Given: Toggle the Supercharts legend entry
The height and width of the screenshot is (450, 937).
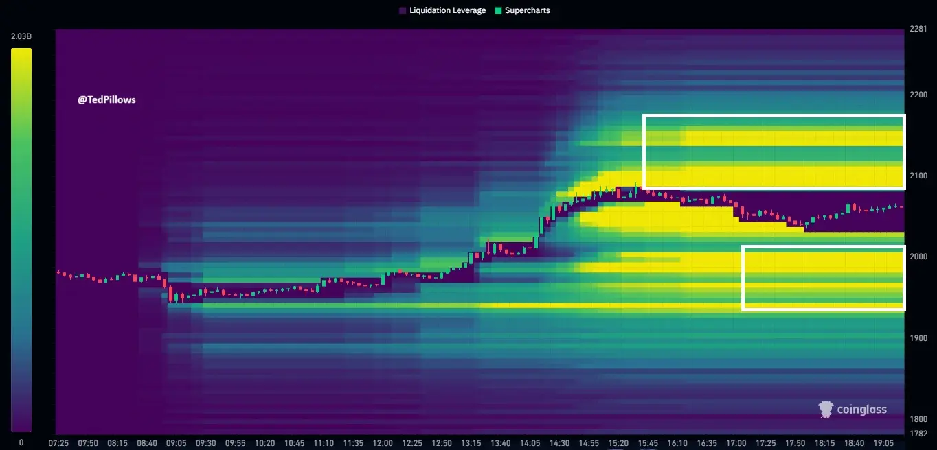Looking at the screenshot, I should (x=523, y=10).
